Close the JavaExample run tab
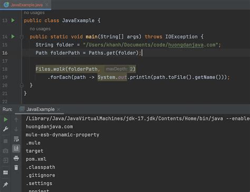 [x=59, y=109]
